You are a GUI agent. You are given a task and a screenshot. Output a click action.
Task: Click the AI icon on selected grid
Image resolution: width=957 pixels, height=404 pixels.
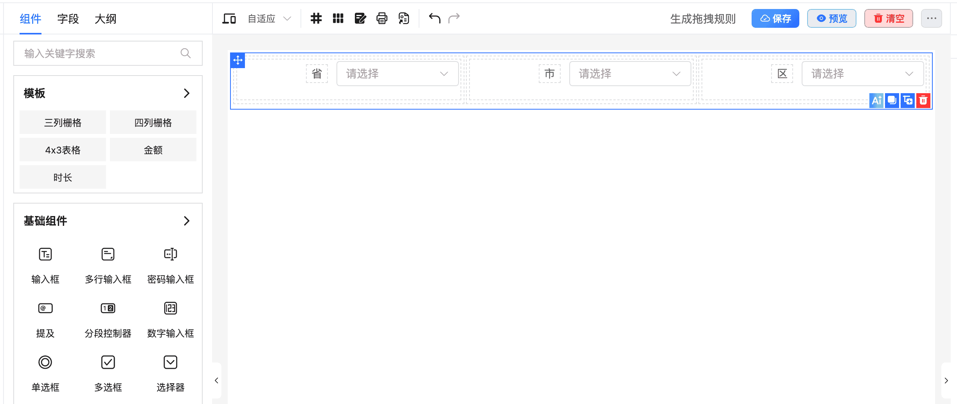876,101
